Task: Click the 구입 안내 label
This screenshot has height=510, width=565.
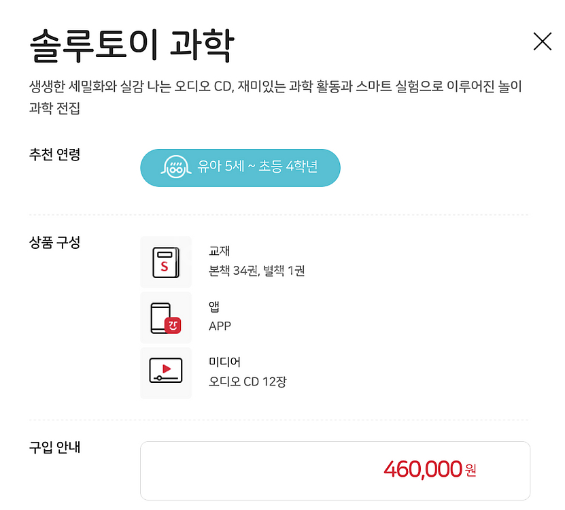Action: coord(55,447)
